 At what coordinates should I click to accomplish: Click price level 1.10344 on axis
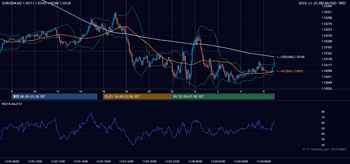pos(326,6)
